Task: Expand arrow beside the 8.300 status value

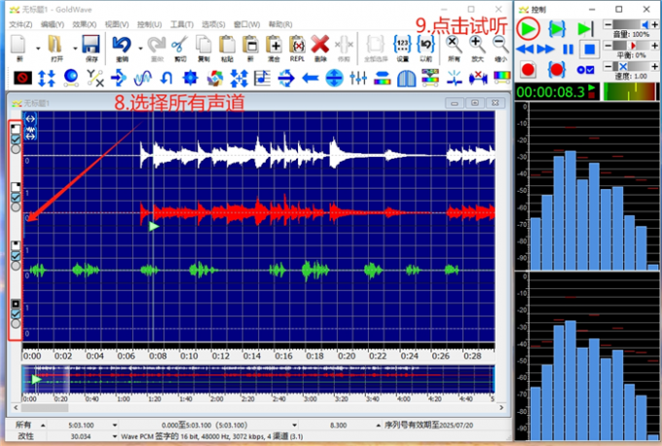Action: point(378,425)
